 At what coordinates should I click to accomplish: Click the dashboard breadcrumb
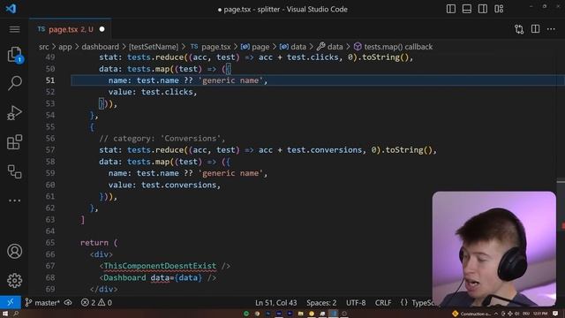click(x=100, y=47)
